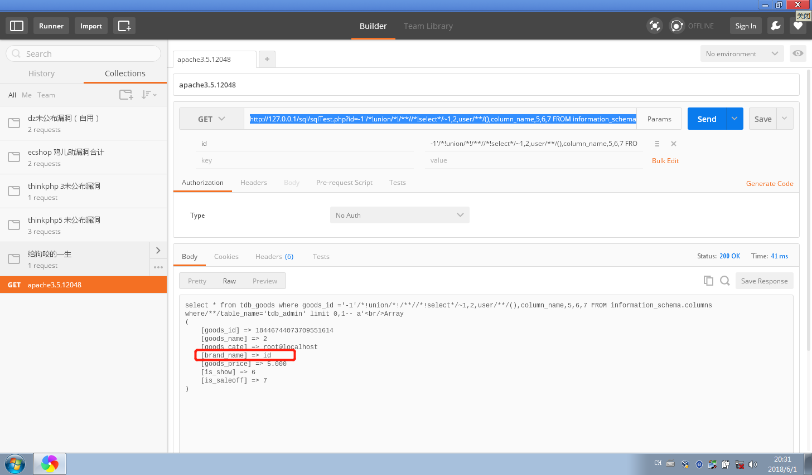Open a new window icon
Screen dimensions: 812x475
point(124,26)
